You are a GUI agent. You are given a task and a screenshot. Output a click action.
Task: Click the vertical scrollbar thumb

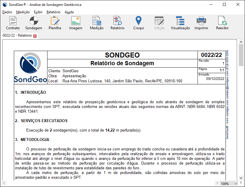(x=241, y=55)
